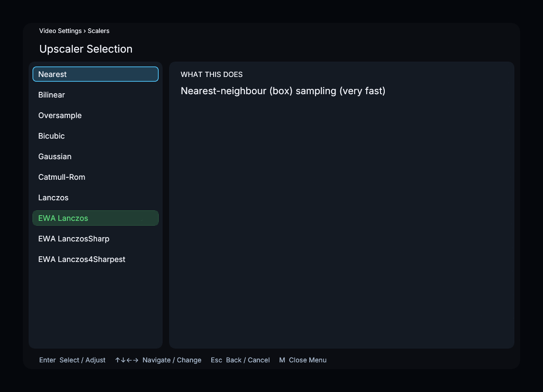This screenshot has height=392, width=543.
Task: Click the Nearest-neighbour sampling description text
Action: tap(283, 91)
